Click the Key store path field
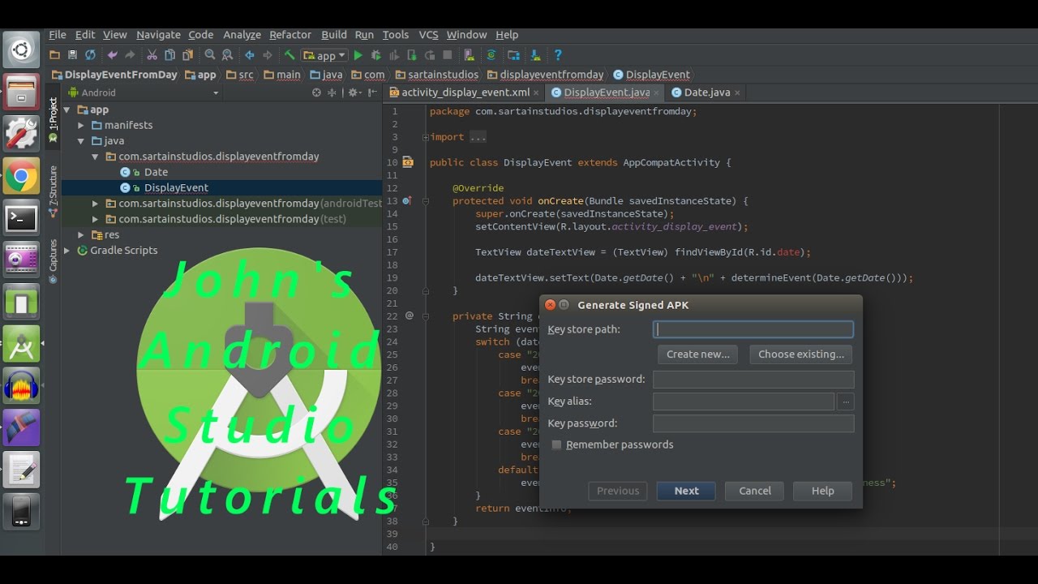The width and height of the screenshot is (1038, 584). (x=753, y=329)
